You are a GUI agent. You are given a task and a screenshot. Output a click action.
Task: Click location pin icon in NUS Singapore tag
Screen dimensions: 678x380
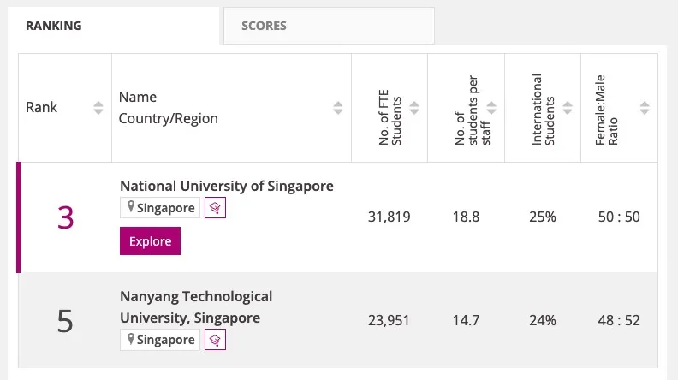pyautogui.click(x=131, y=208)
